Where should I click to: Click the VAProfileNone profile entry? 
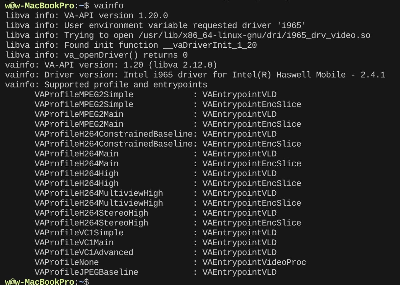click(67, 262)
